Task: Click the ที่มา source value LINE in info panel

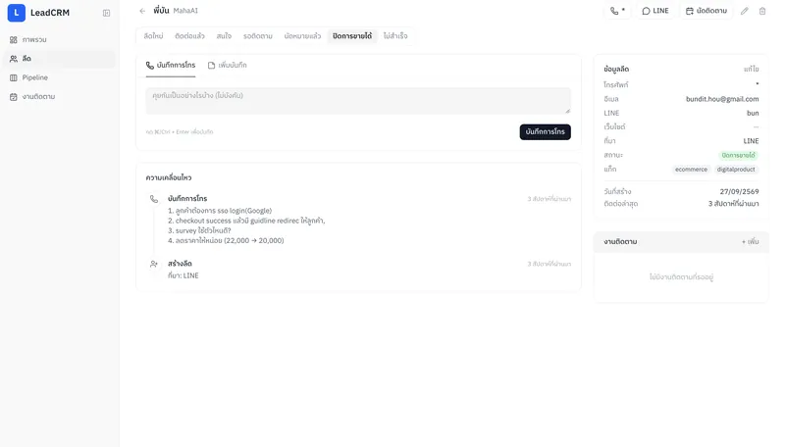Action: pyautogui.click(x=751, y=141)
